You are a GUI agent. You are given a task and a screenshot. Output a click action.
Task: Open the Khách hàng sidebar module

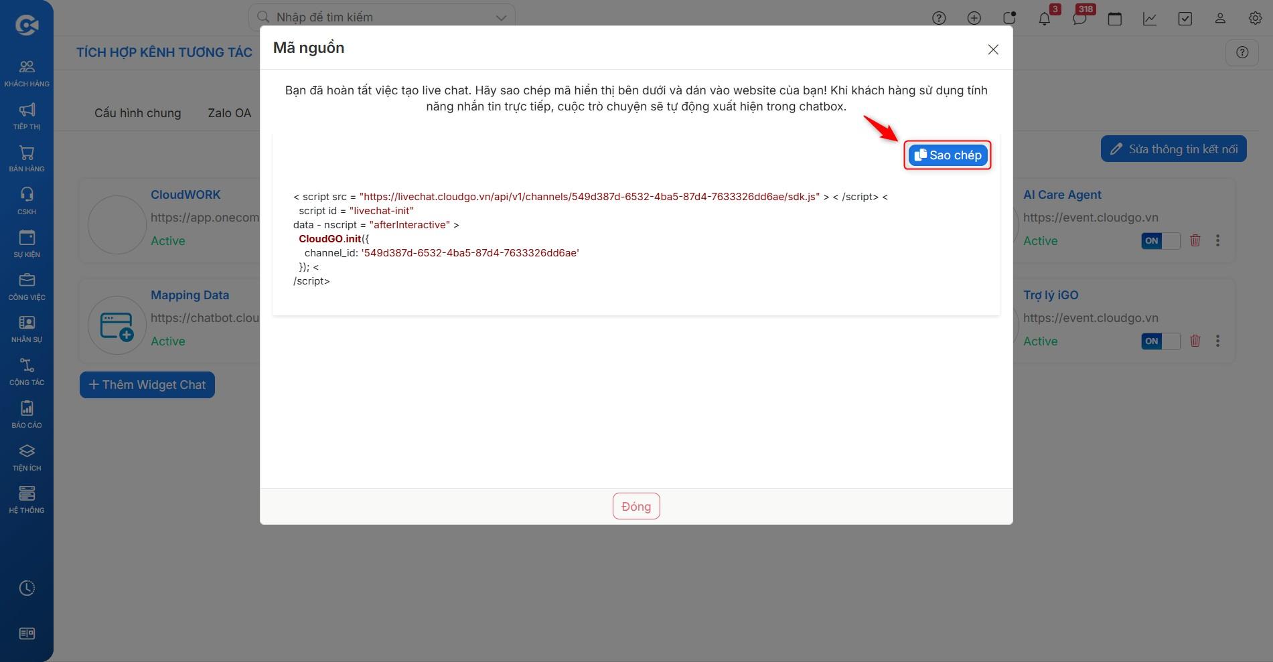click(x=27, y=73)
